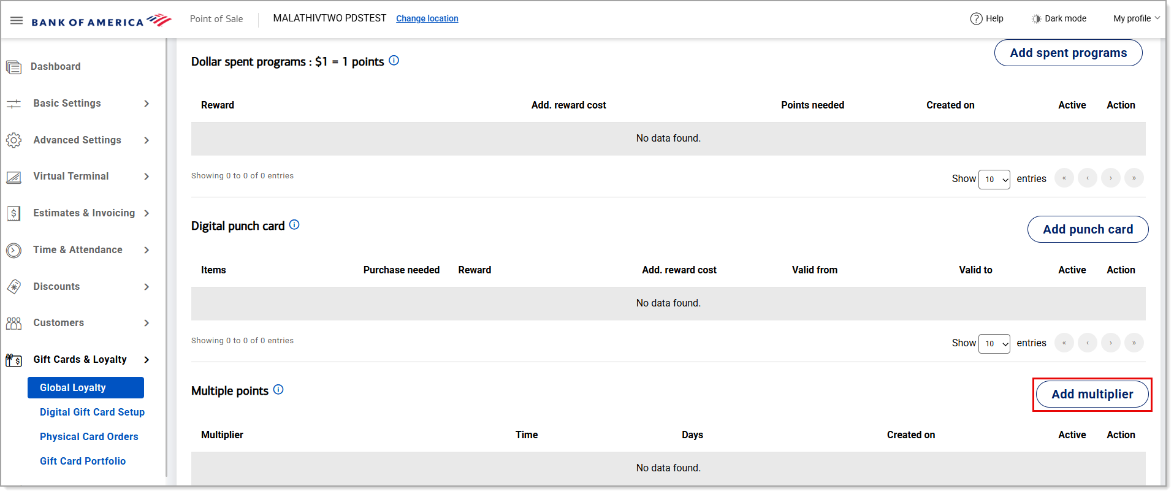
Task: Click info icon beside Multiple points
Action: (278, 389)
